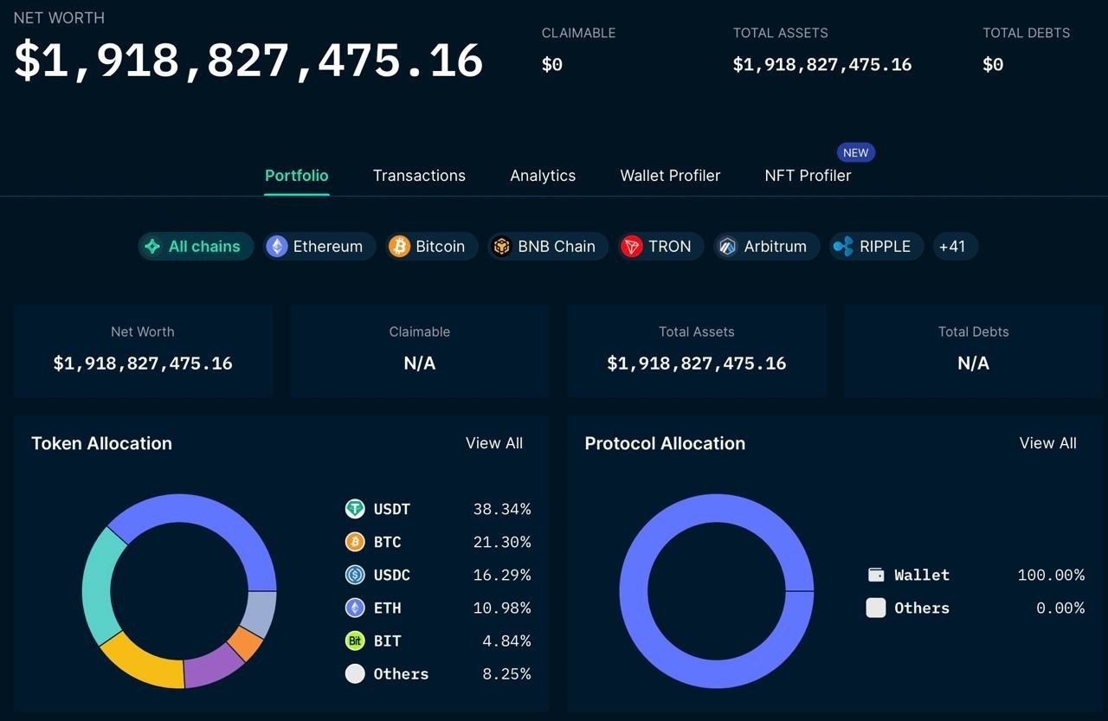The image size is (1108, 721).
Task: Open the Analytics tab
Action: pyautogui.click(x=543, y=176)
